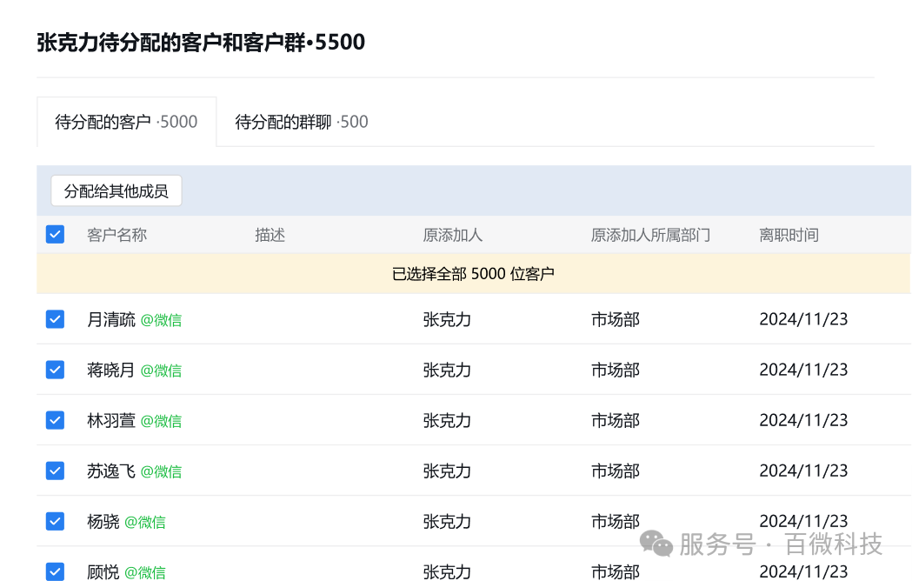Open the 待分配的群聊 tab
This screenshot has width=912, height=581.
[302, 122]
